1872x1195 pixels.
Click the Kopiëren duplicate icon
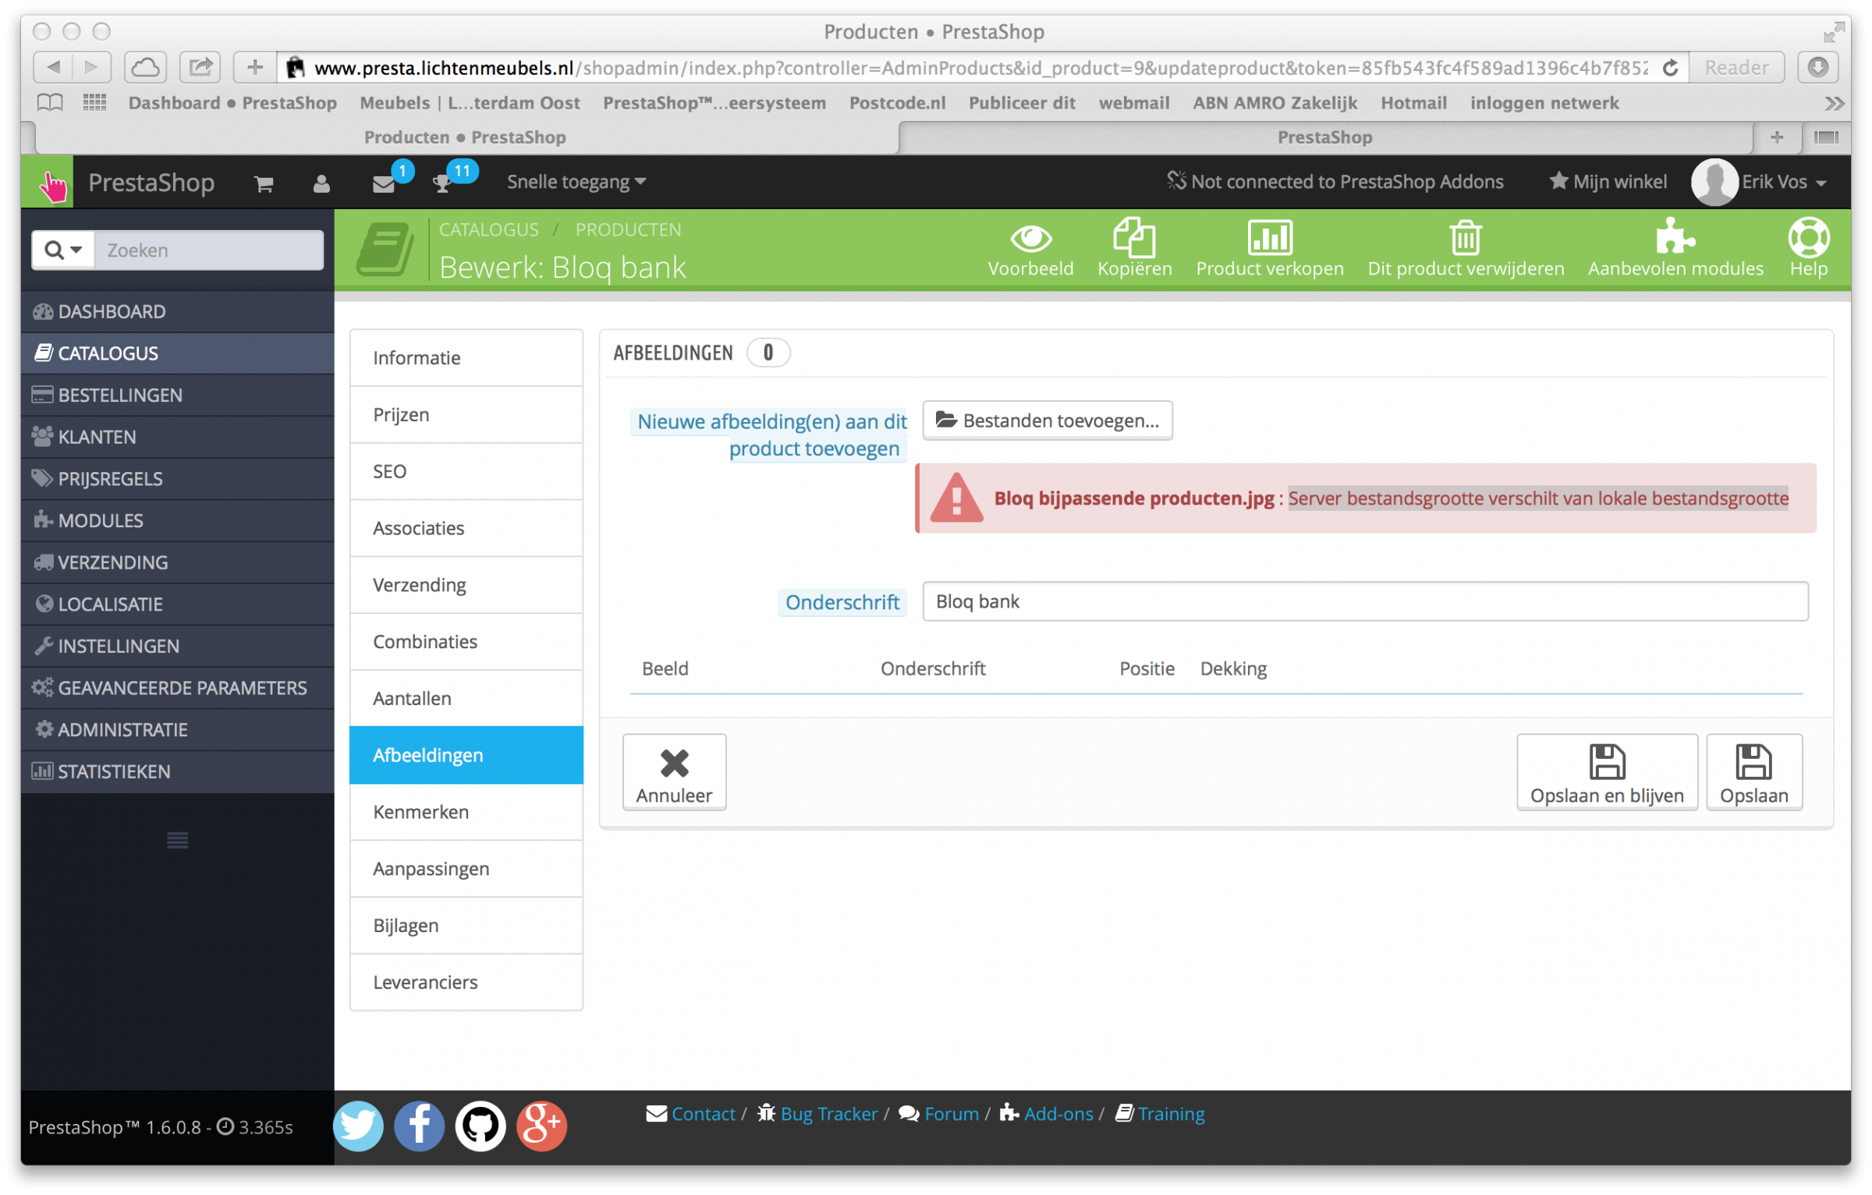coord(1133,237)
